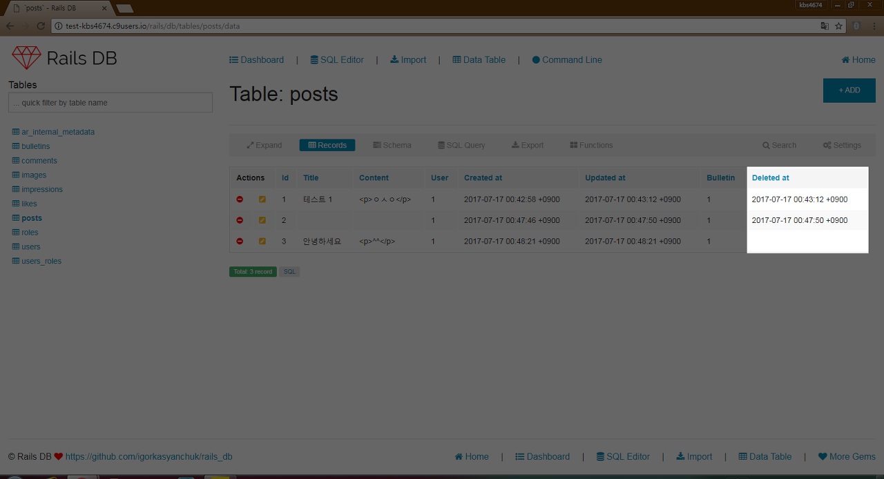The height and width of the screenshot is (479, 884).
Task: Sort by the Id column header
Action: pos(285,178)
